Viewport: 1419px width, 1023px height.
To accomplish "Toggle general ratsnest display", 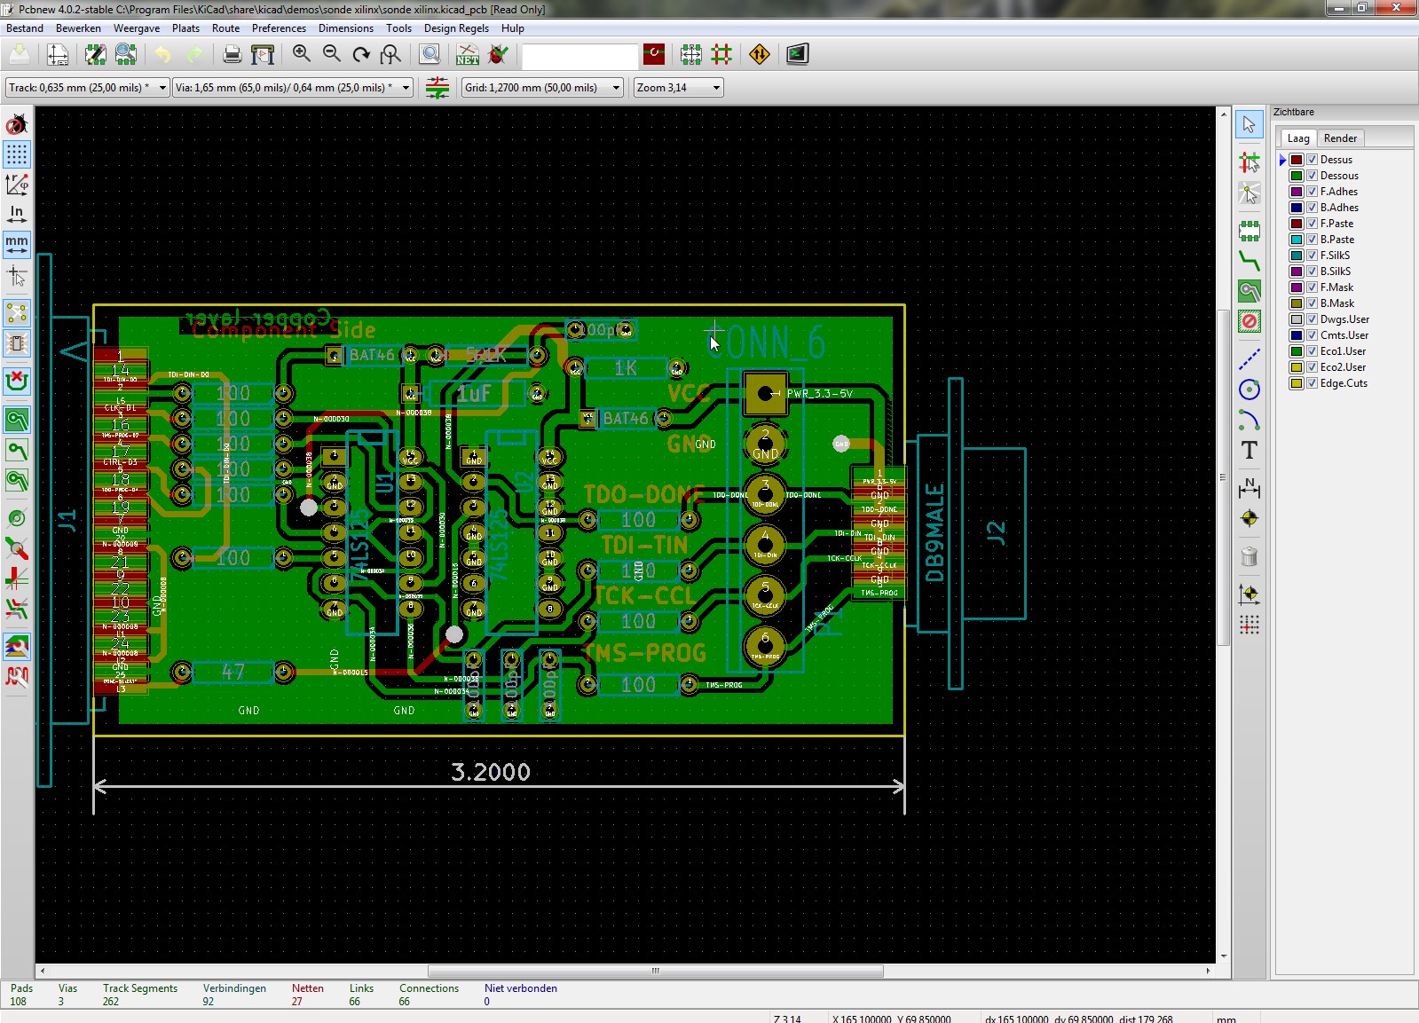I will coord(17,312).
